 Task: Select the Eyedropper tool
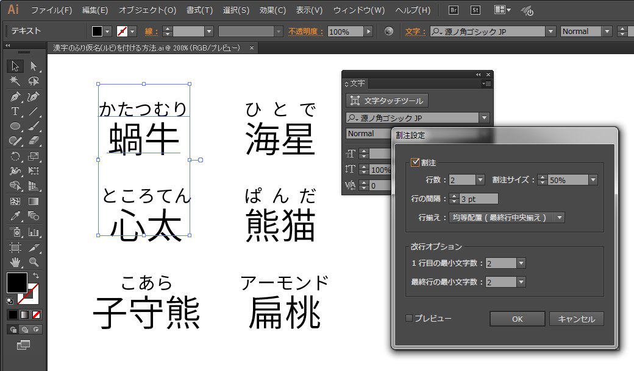coord(15,216)
